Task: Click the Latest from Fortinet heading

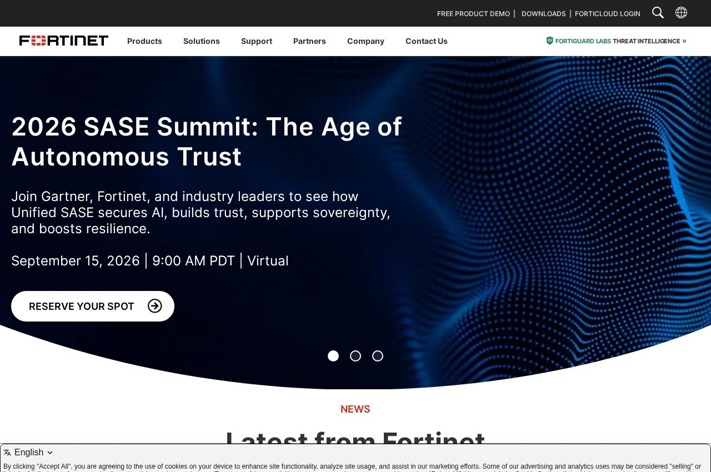Action: [355, 439]
